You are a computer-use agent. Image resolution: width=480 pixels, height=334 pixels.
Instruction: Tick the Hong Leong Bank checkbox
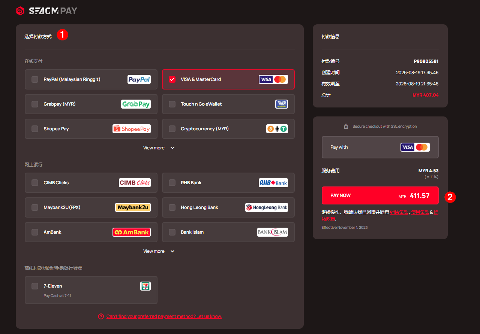[172, 207]
